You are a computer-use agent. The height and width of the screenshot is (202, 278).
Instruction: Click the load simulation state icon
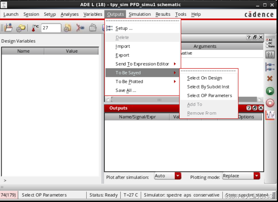click(x=8, y=28)
